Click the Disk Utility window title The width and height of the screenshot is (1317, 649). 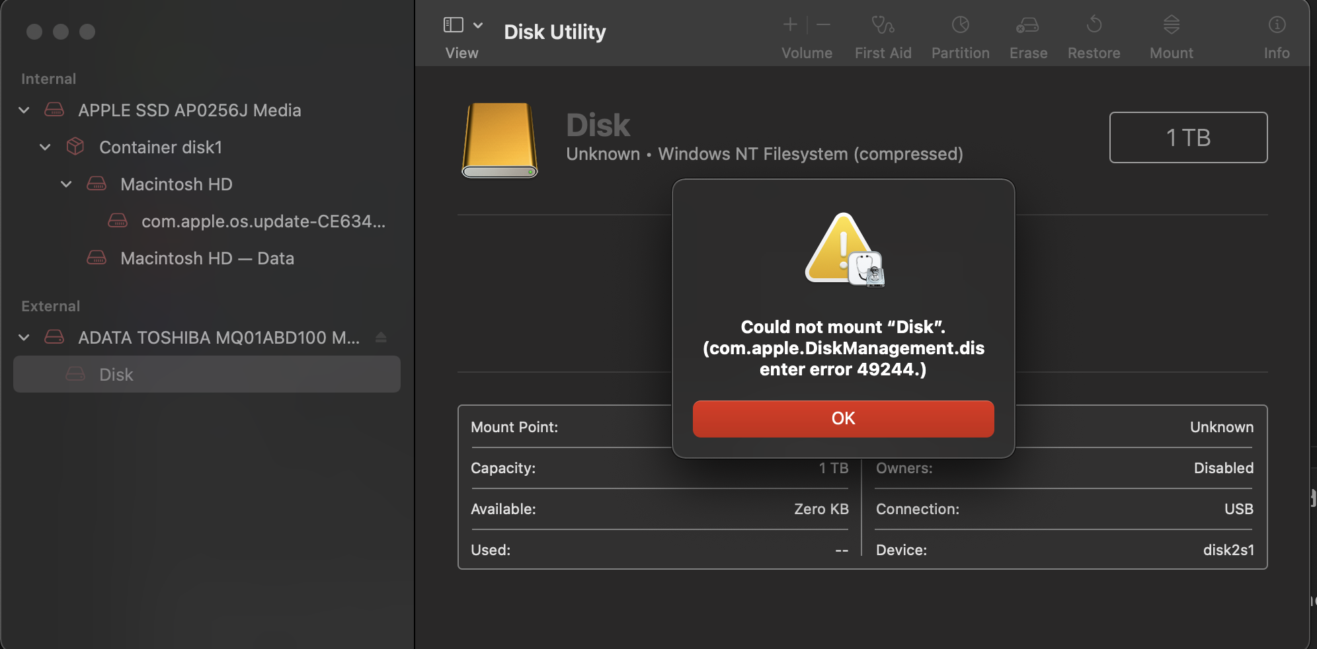click(555, 32)
